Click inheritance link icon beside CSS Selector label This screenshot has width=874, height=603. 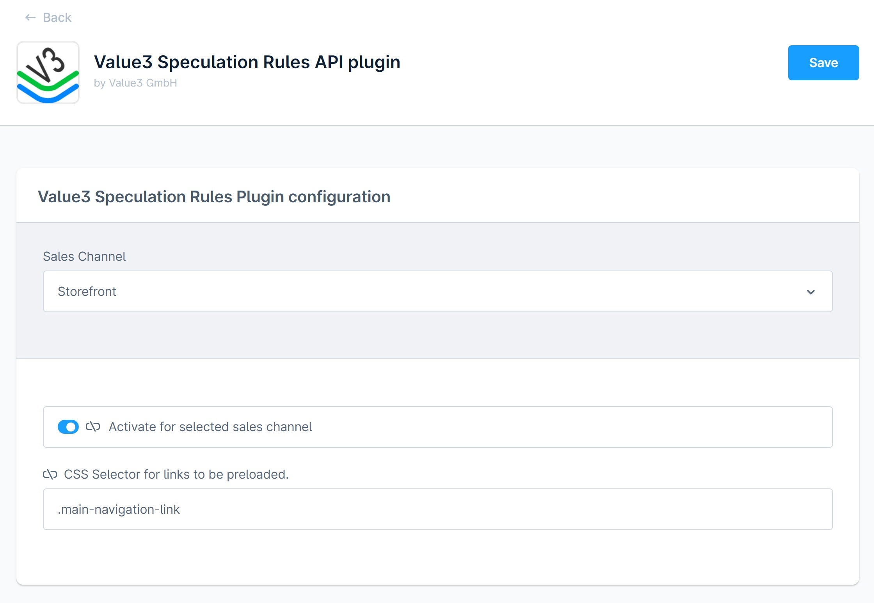(50, 474)
